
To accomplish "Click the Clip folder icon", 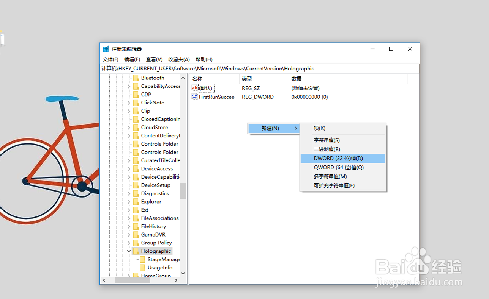I will pyautogui.click(x=136, y=111).
